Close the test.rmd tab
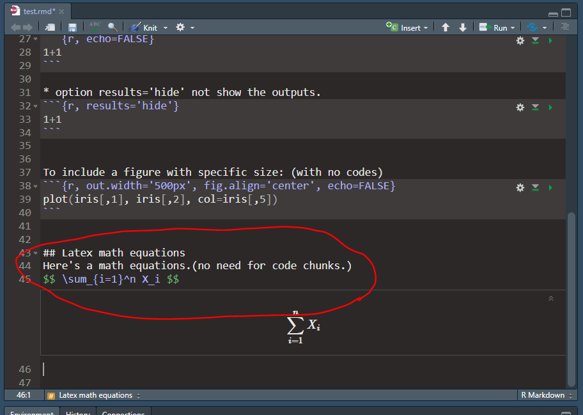This screenshot has width=583, height=415. coord(62,12)
